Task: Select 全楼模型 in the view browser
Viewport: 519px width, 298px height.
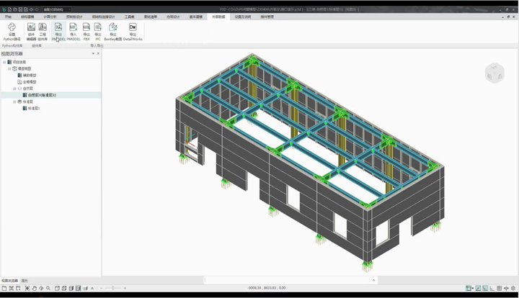Action: pos(29,81)
